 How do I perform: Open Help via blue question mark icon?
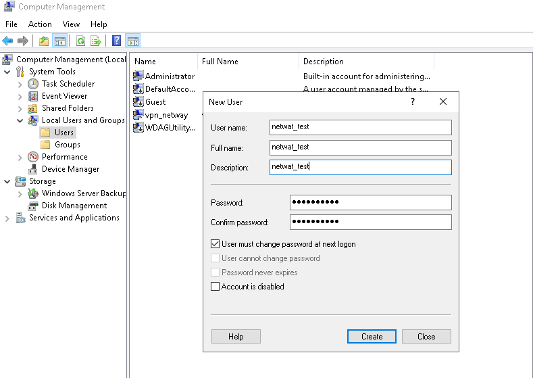coord(116,41)
